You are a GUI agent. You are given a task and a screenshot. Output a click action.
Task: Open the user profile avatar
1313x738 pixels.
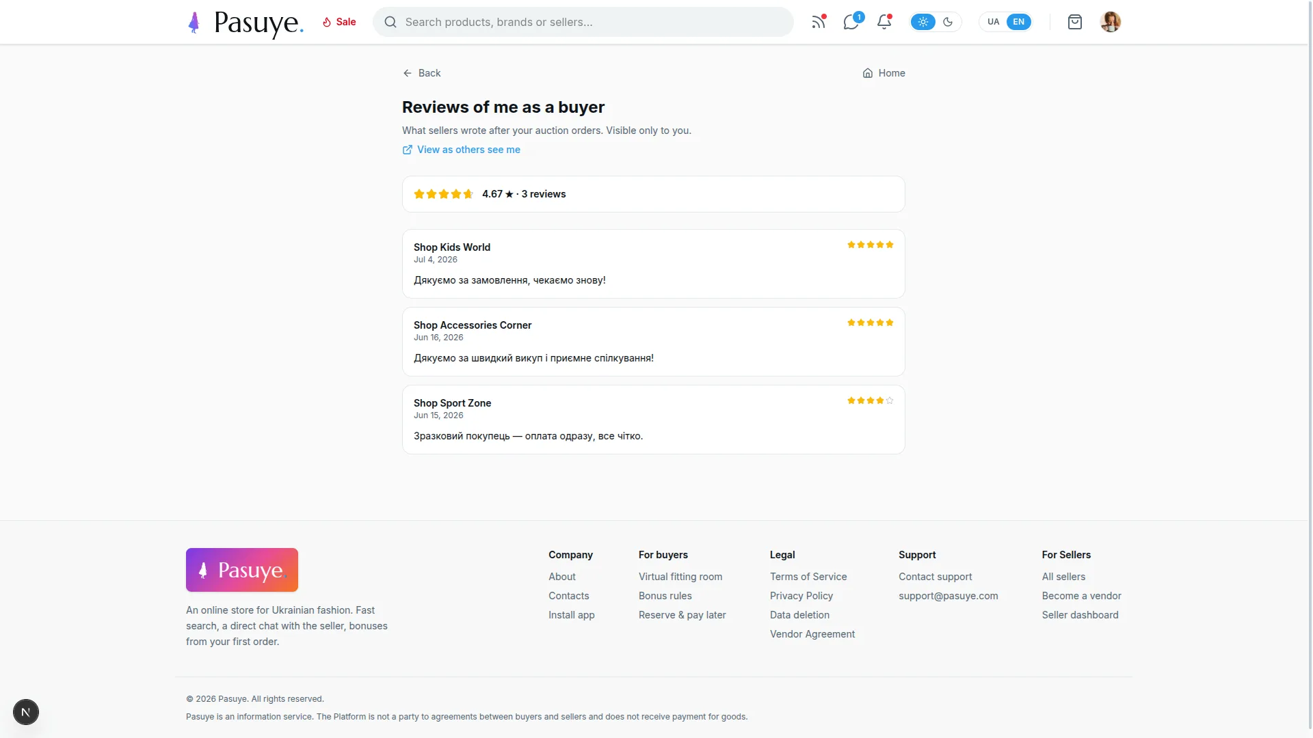pyautogui.click(x=1111, y=22)
